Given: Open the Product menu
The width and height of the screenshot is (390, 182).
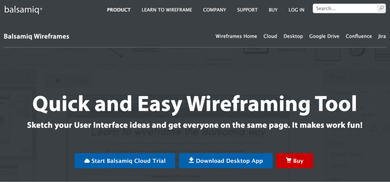Looking at the screenshot, I should [x=119, y=10].
